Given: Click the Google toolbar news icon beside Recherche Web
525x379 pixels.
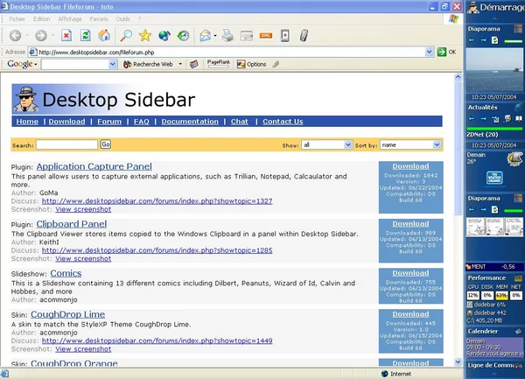Looking at the screenshot, I should tap(194, 64).
